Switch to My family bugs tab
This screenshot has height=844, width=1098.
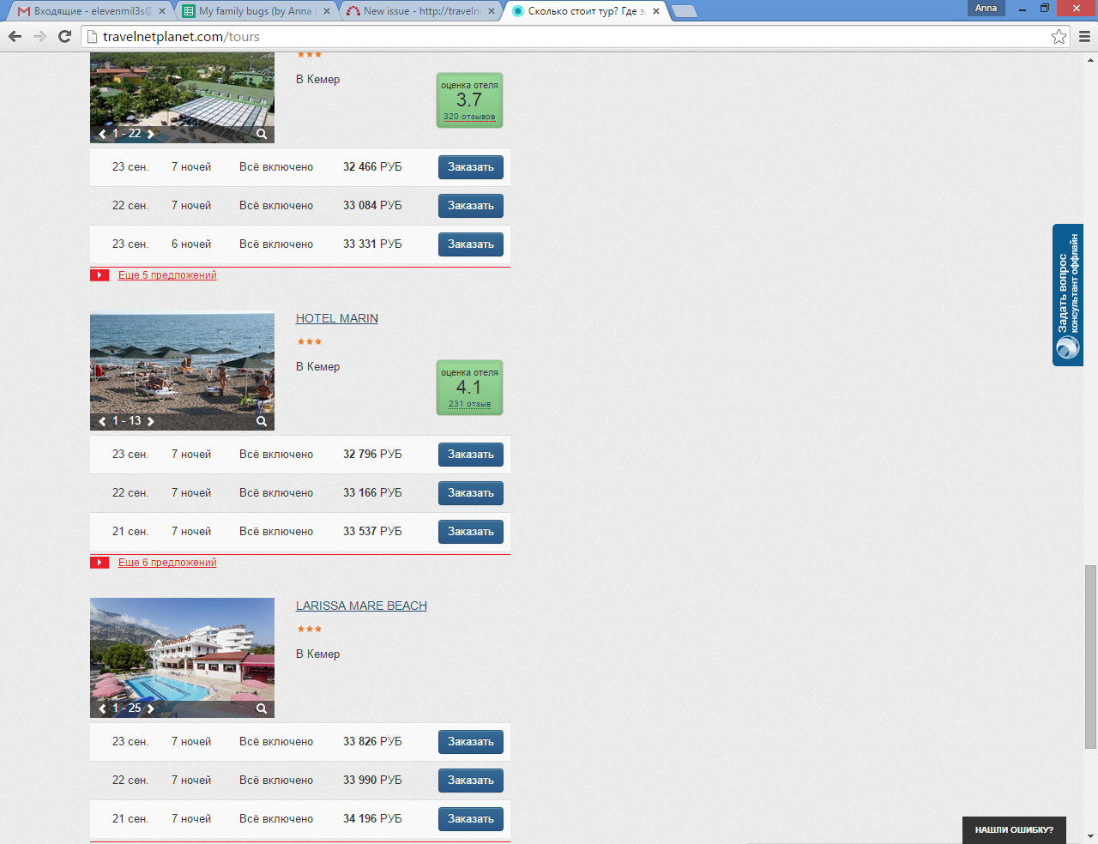[254, 11]
